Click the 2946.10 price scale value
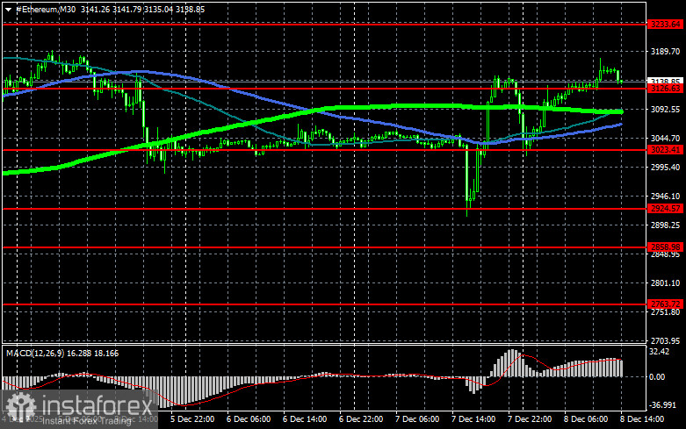The width and height of the screenshot is (686, 429). coord(665,197)
